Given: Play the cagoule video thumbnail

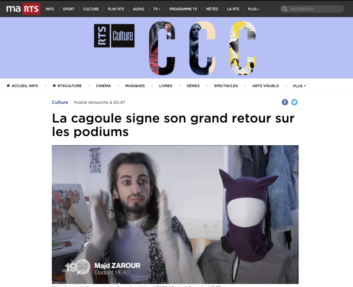Looking at the screenshot, I should [x=175, y=215].
